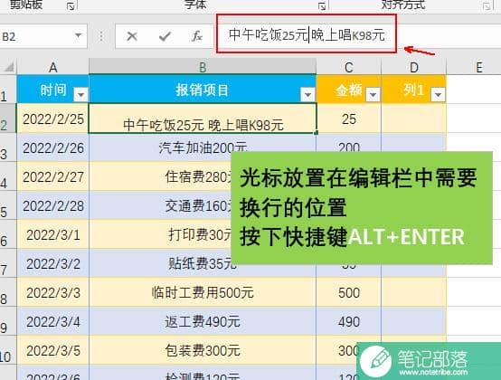This screenshot has height=380, width=501.
Task: Click the Cancel (X) icon in formula bar
Action: (x=132, y=36)
